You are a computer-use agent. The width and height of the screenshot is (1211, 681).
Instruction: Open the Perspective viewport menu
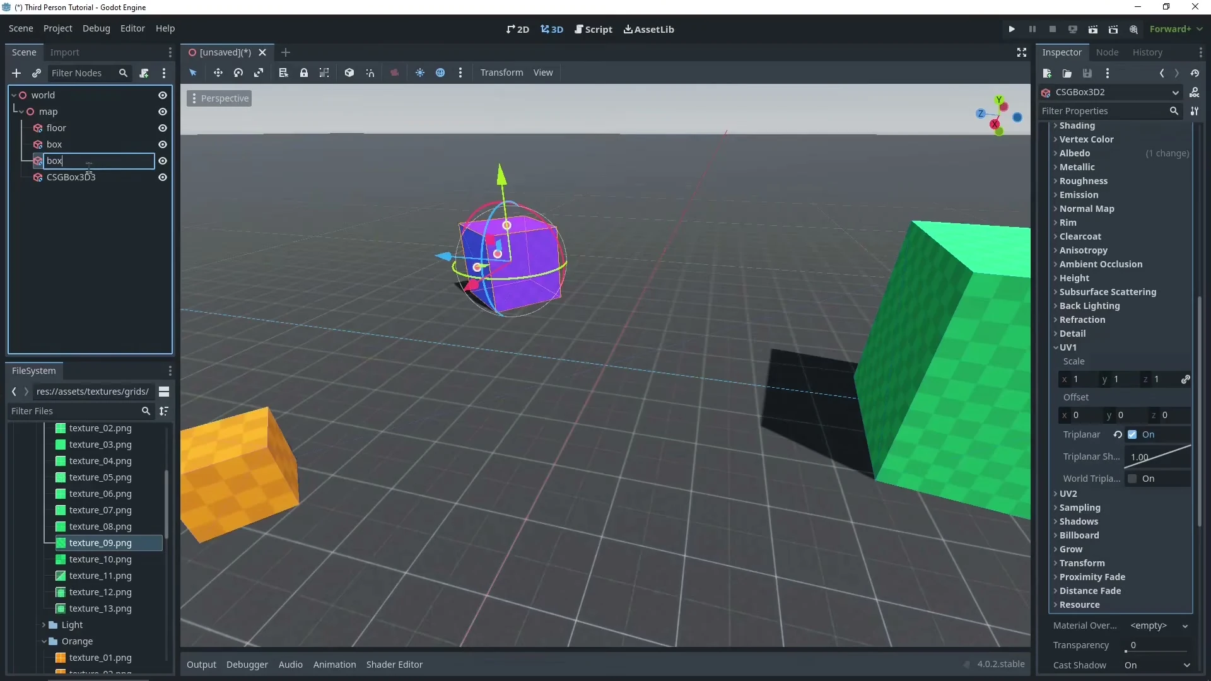[219, 98]
